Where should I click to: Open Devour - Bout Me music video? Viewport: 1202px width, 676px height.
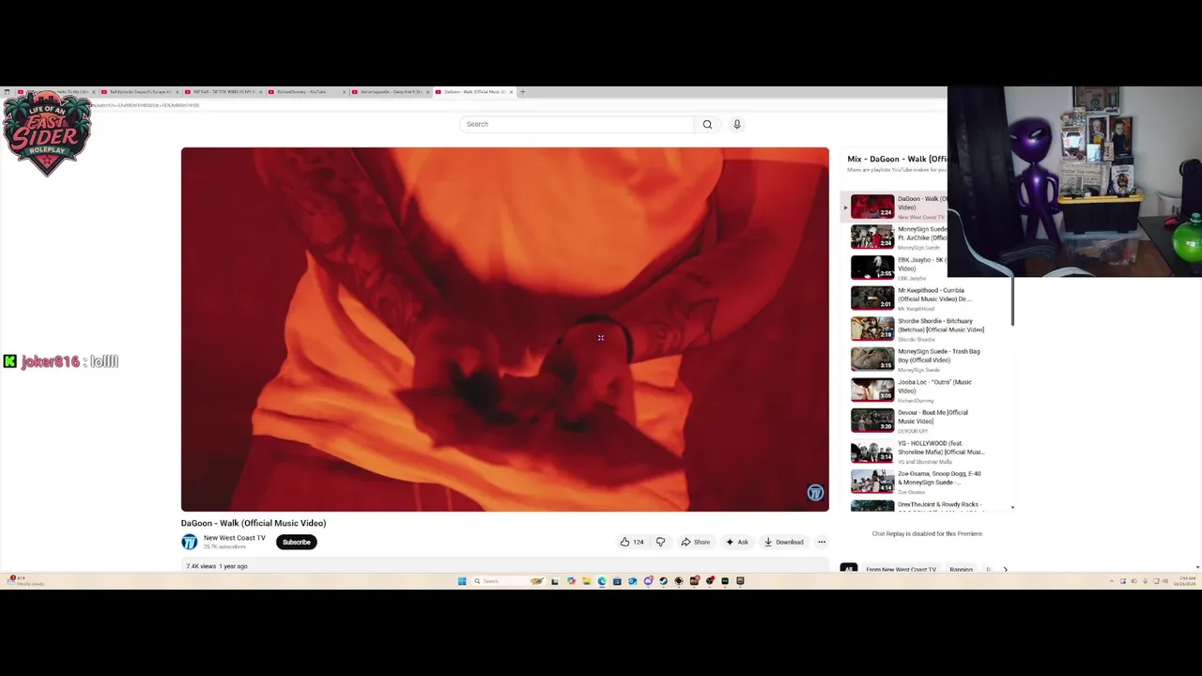click(x=932, y=417)
